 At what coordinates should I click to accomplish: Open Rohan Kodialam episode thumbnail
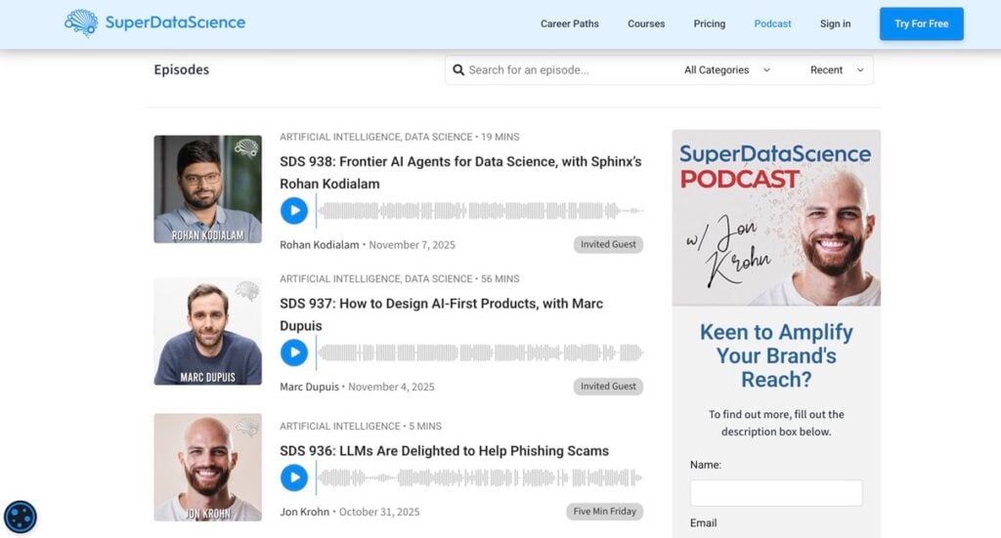coord(207,188)
